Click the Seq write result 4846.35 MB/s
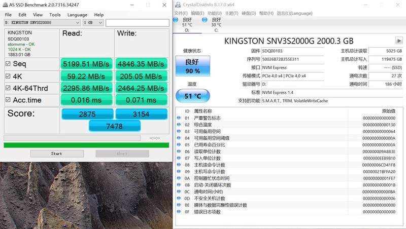This screenshot has height=229, width=406. pyautogui.click(x=141, y=64)
